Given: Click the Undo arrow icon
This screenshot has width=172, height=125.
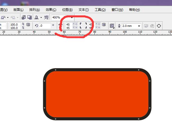Looking at the screenshot, I should coord(3,17).
